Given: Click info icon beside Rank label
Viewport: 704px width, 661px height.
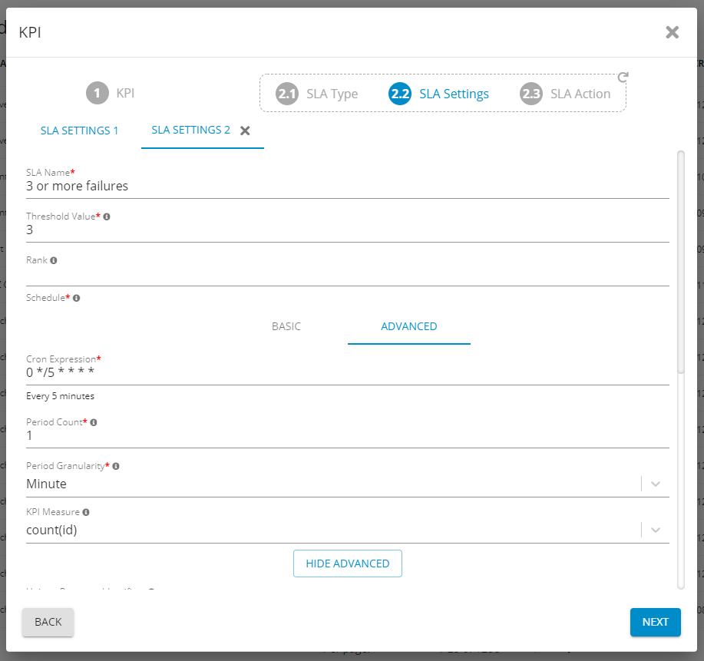Looking at the screenshot, I should [54, 260].
